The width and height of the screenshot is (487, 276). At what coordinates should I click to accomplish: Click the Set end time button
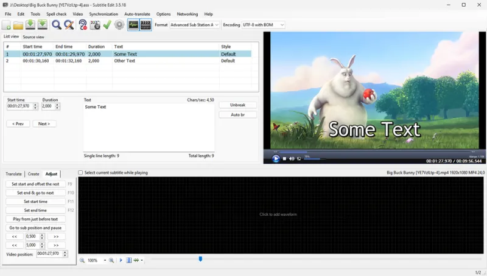[x=35, y=210]
